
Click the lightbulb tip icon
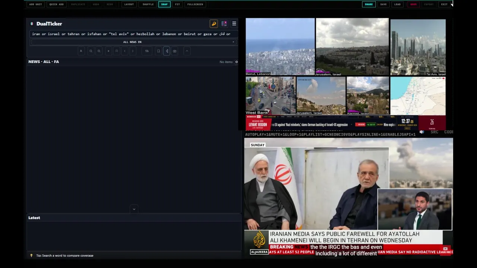[x=31, y=256]
